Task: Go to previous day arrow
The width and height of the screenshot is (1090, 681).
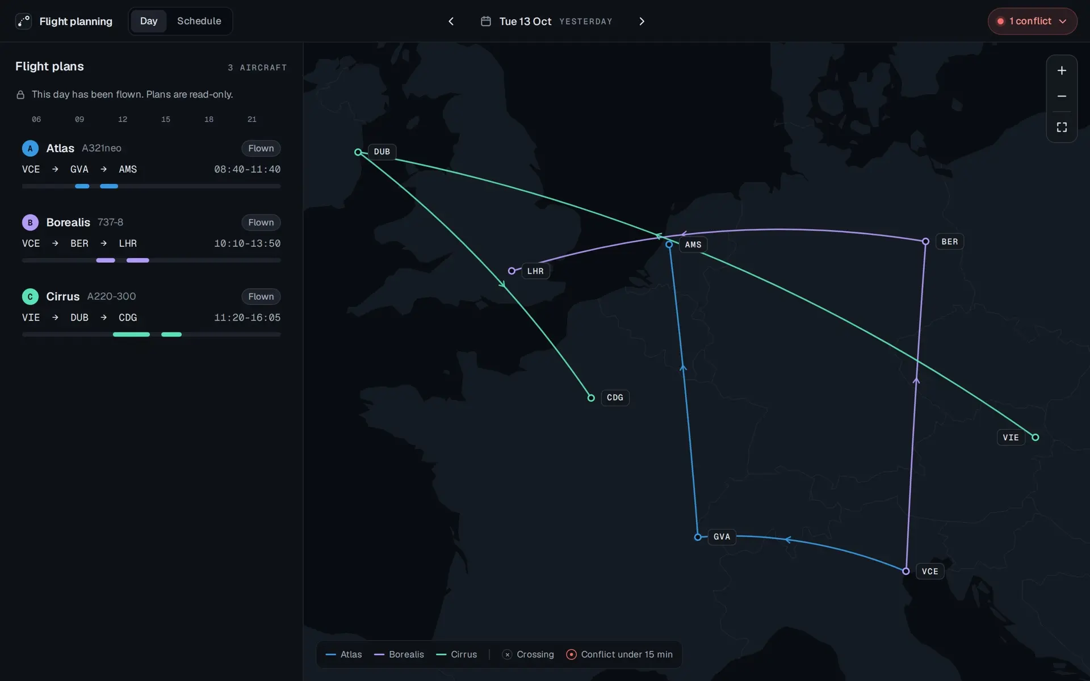Action: (451, 21)
